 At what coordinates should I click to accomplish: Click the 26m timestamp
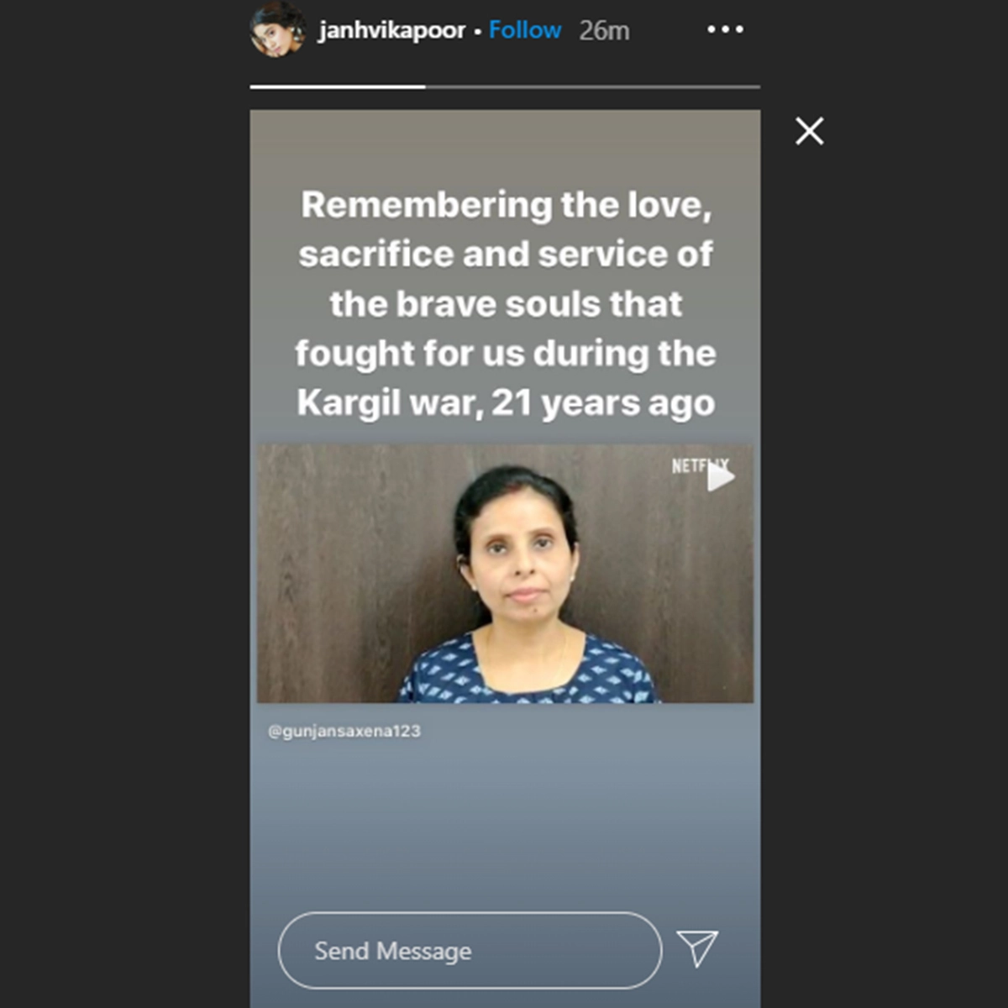click(x=604, y=31)
